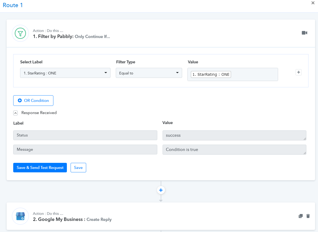318x232 pixels.
Task: Click the Google My Business store icon
Action: click(x=20, y=216)
